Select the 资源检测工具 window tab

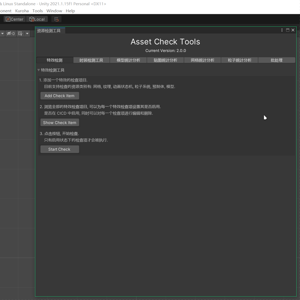(50, 30)
